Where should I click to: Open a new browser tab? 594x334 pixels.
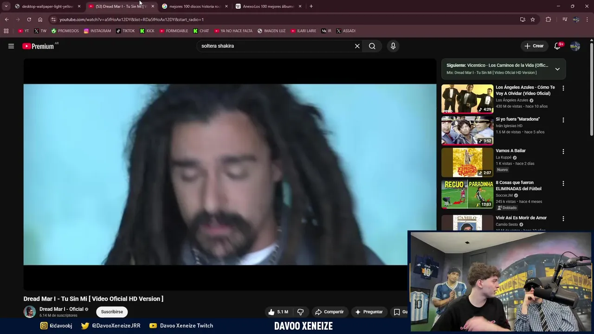311,6
